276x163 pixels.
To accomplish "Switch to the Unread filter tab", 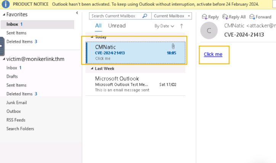I will (117, 26).
